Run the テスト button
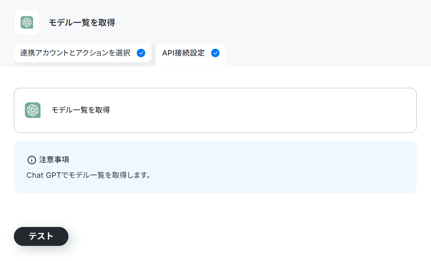431x261 pixels. coord(41,236)
